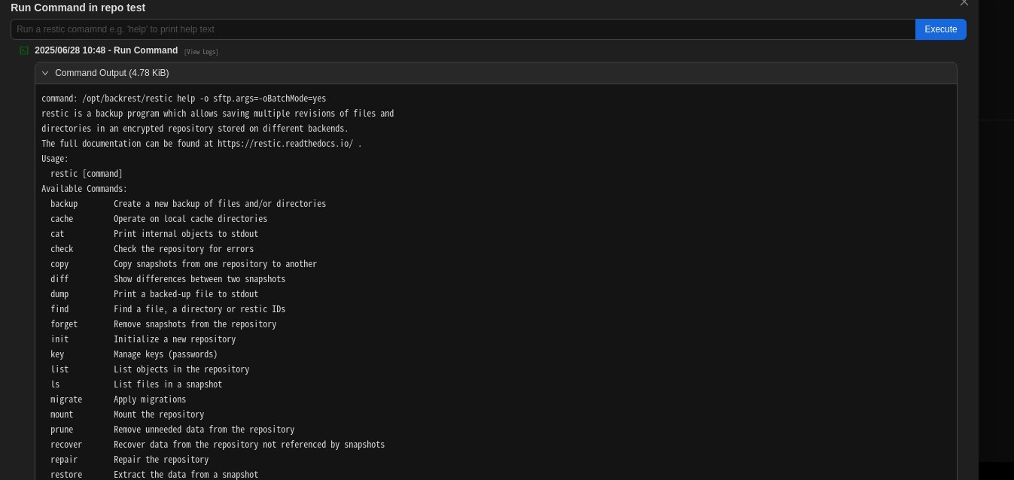Open the View Logs link
This screenshot has height=480, width=1014.
point(201,52)
